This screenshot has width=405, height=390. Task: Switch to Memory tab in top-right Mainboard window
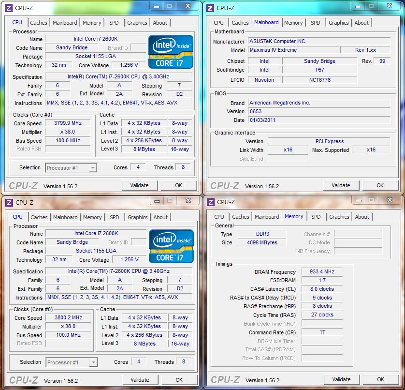click(x=293, y=23)
